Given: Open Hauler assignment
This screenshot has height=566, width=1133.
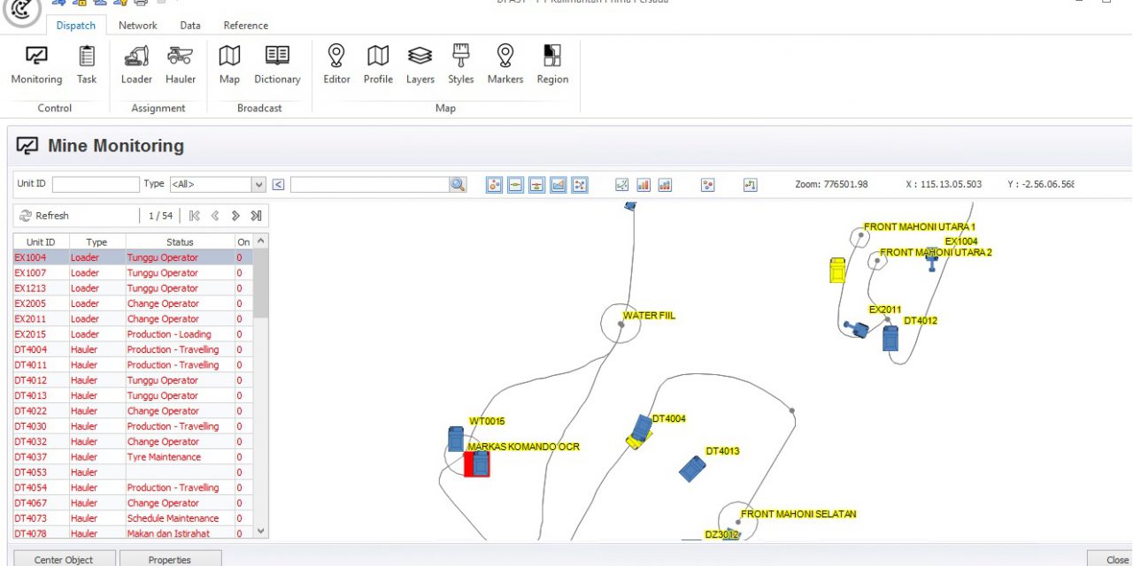Looking at the screenshot, I should coord(181,65).
